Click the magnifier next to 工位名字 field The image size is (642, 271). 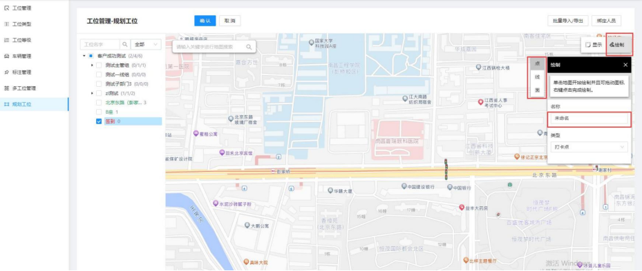125,44
